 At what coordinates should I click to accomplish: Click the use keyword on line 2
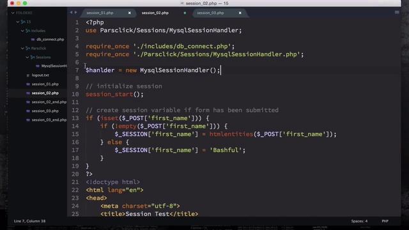[x=91, y=31]
